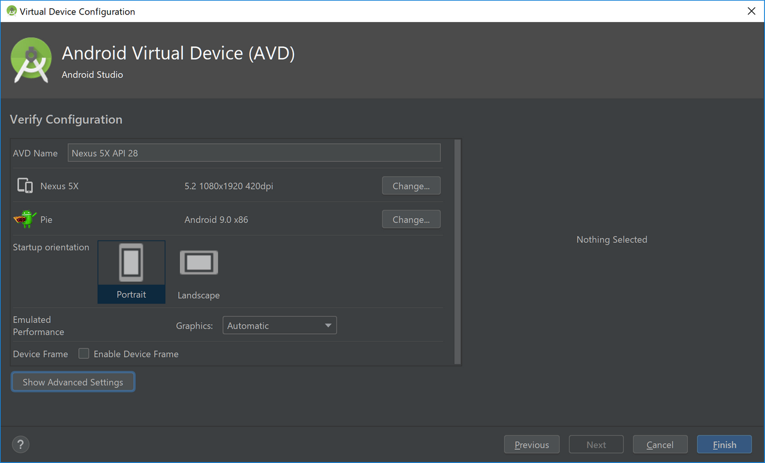The image size is (765, 463).
Task: Click the Android Studio logo icon
Action: point(31,60)
